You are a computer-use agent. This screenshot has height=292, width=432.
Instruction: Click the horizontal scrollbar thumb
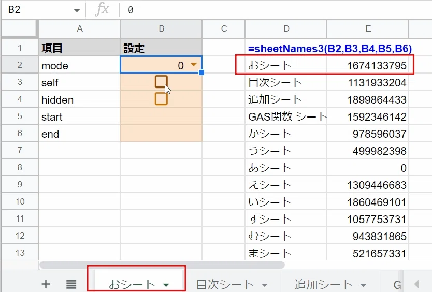[x=162, y=265]
